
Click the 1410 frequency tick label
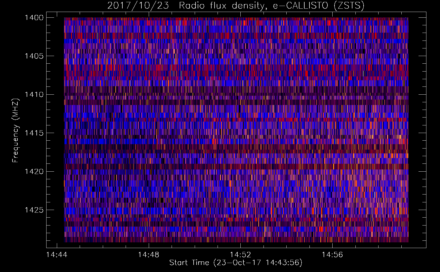(34, 95)
